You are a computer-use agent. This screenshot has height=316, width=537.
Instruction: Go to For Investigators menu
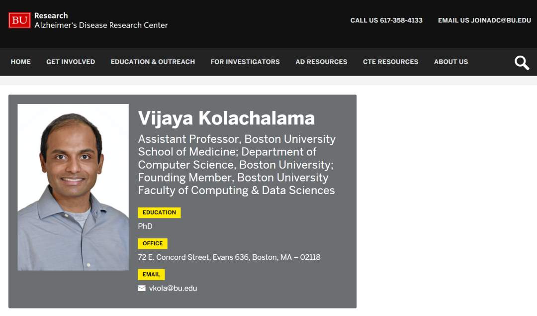245,62
